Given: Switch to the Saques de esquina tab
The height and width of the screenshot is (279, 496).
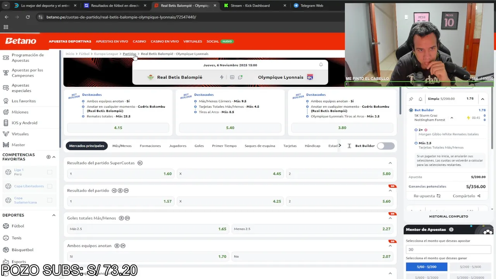Looking at the screenshot, I should tap(260, 146).
